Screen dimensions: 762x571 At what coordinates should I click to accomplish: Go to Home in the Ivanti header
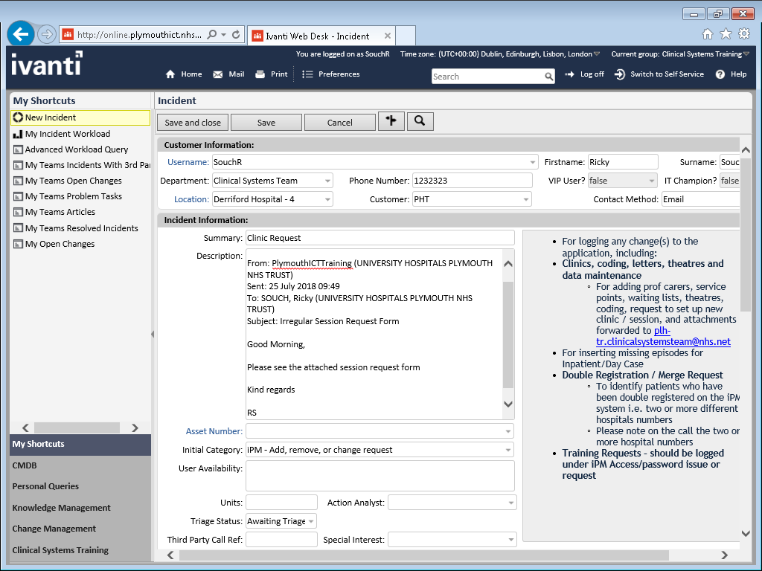coord(184,74)
